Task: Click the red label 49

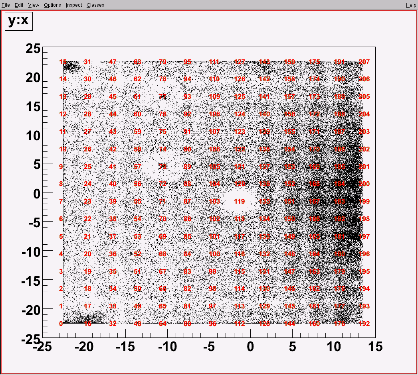Action: click(137, 306)
